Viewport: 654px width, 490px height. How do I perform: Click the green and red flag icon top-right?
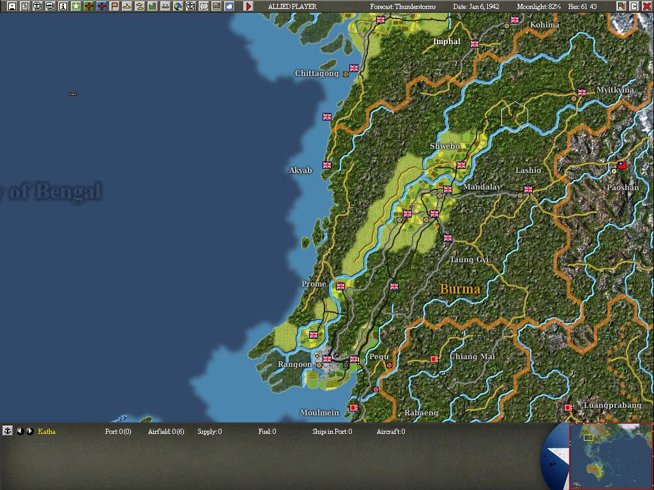point(621,6)
